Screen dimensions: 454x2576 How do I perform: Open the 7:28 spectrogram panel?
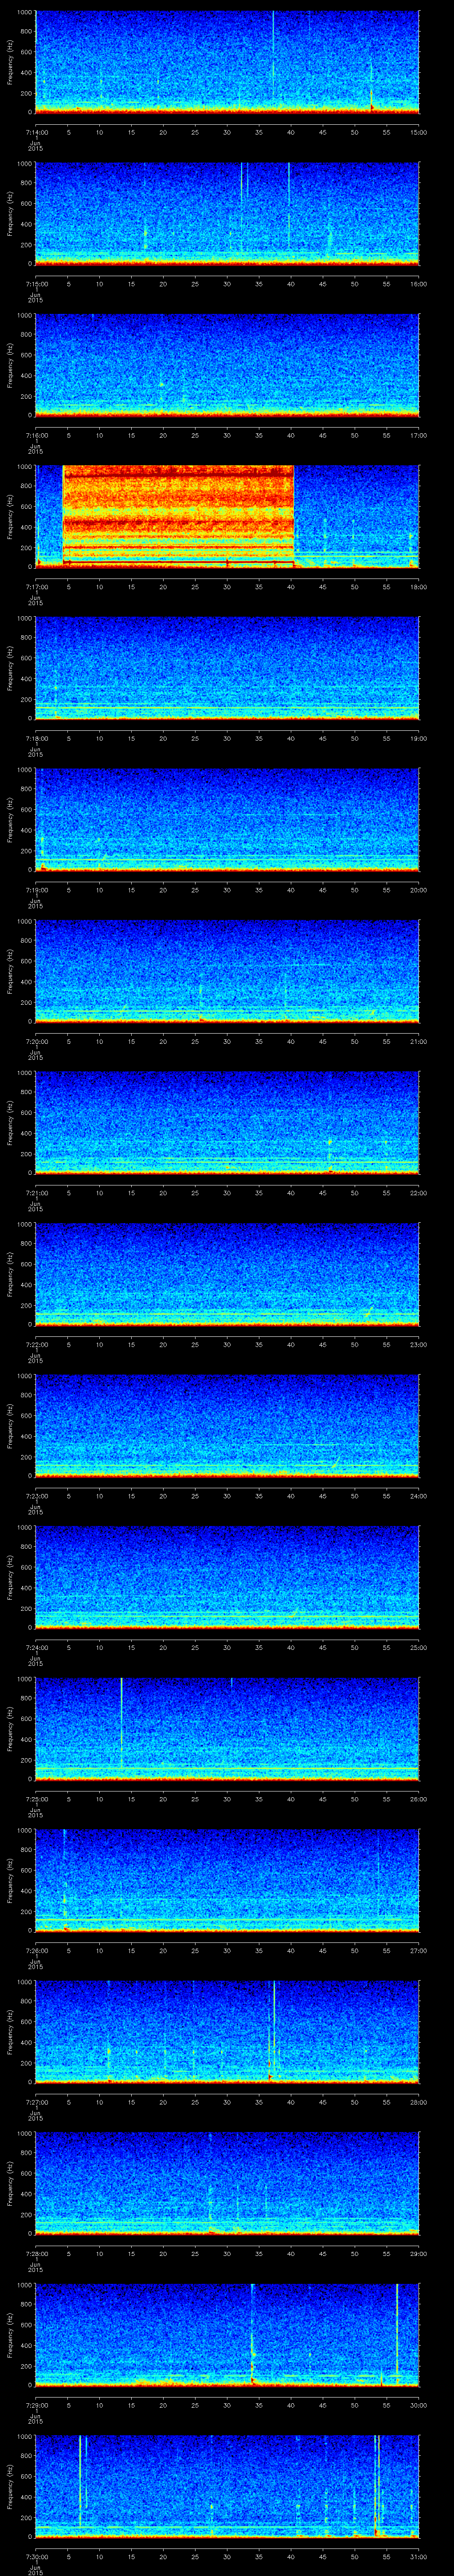[x=227, y=2183]
